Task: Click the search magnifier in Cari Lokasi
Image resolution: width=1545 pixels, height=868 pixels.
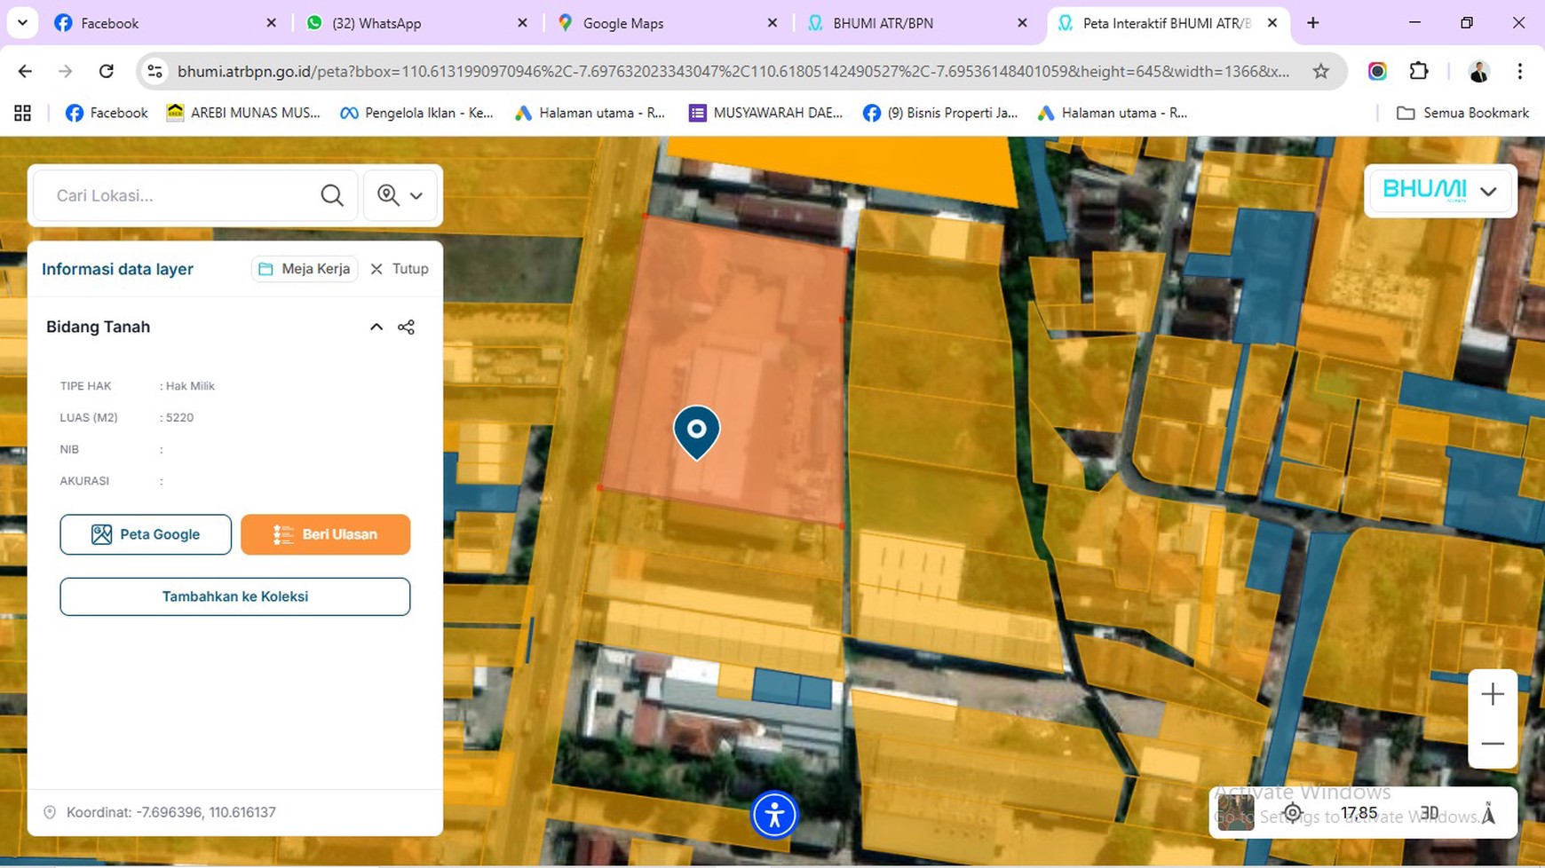Action: 331,195
